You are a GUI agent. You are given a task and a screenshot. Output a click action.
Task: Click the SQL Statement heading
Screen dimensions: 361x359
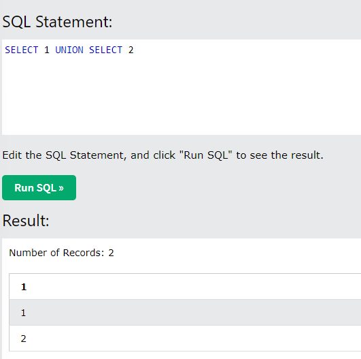(x=57, y=22)
